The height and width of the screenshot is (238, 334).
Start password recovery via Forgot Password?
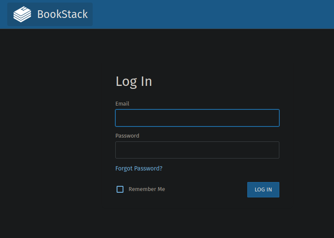[x=139, y=168]
